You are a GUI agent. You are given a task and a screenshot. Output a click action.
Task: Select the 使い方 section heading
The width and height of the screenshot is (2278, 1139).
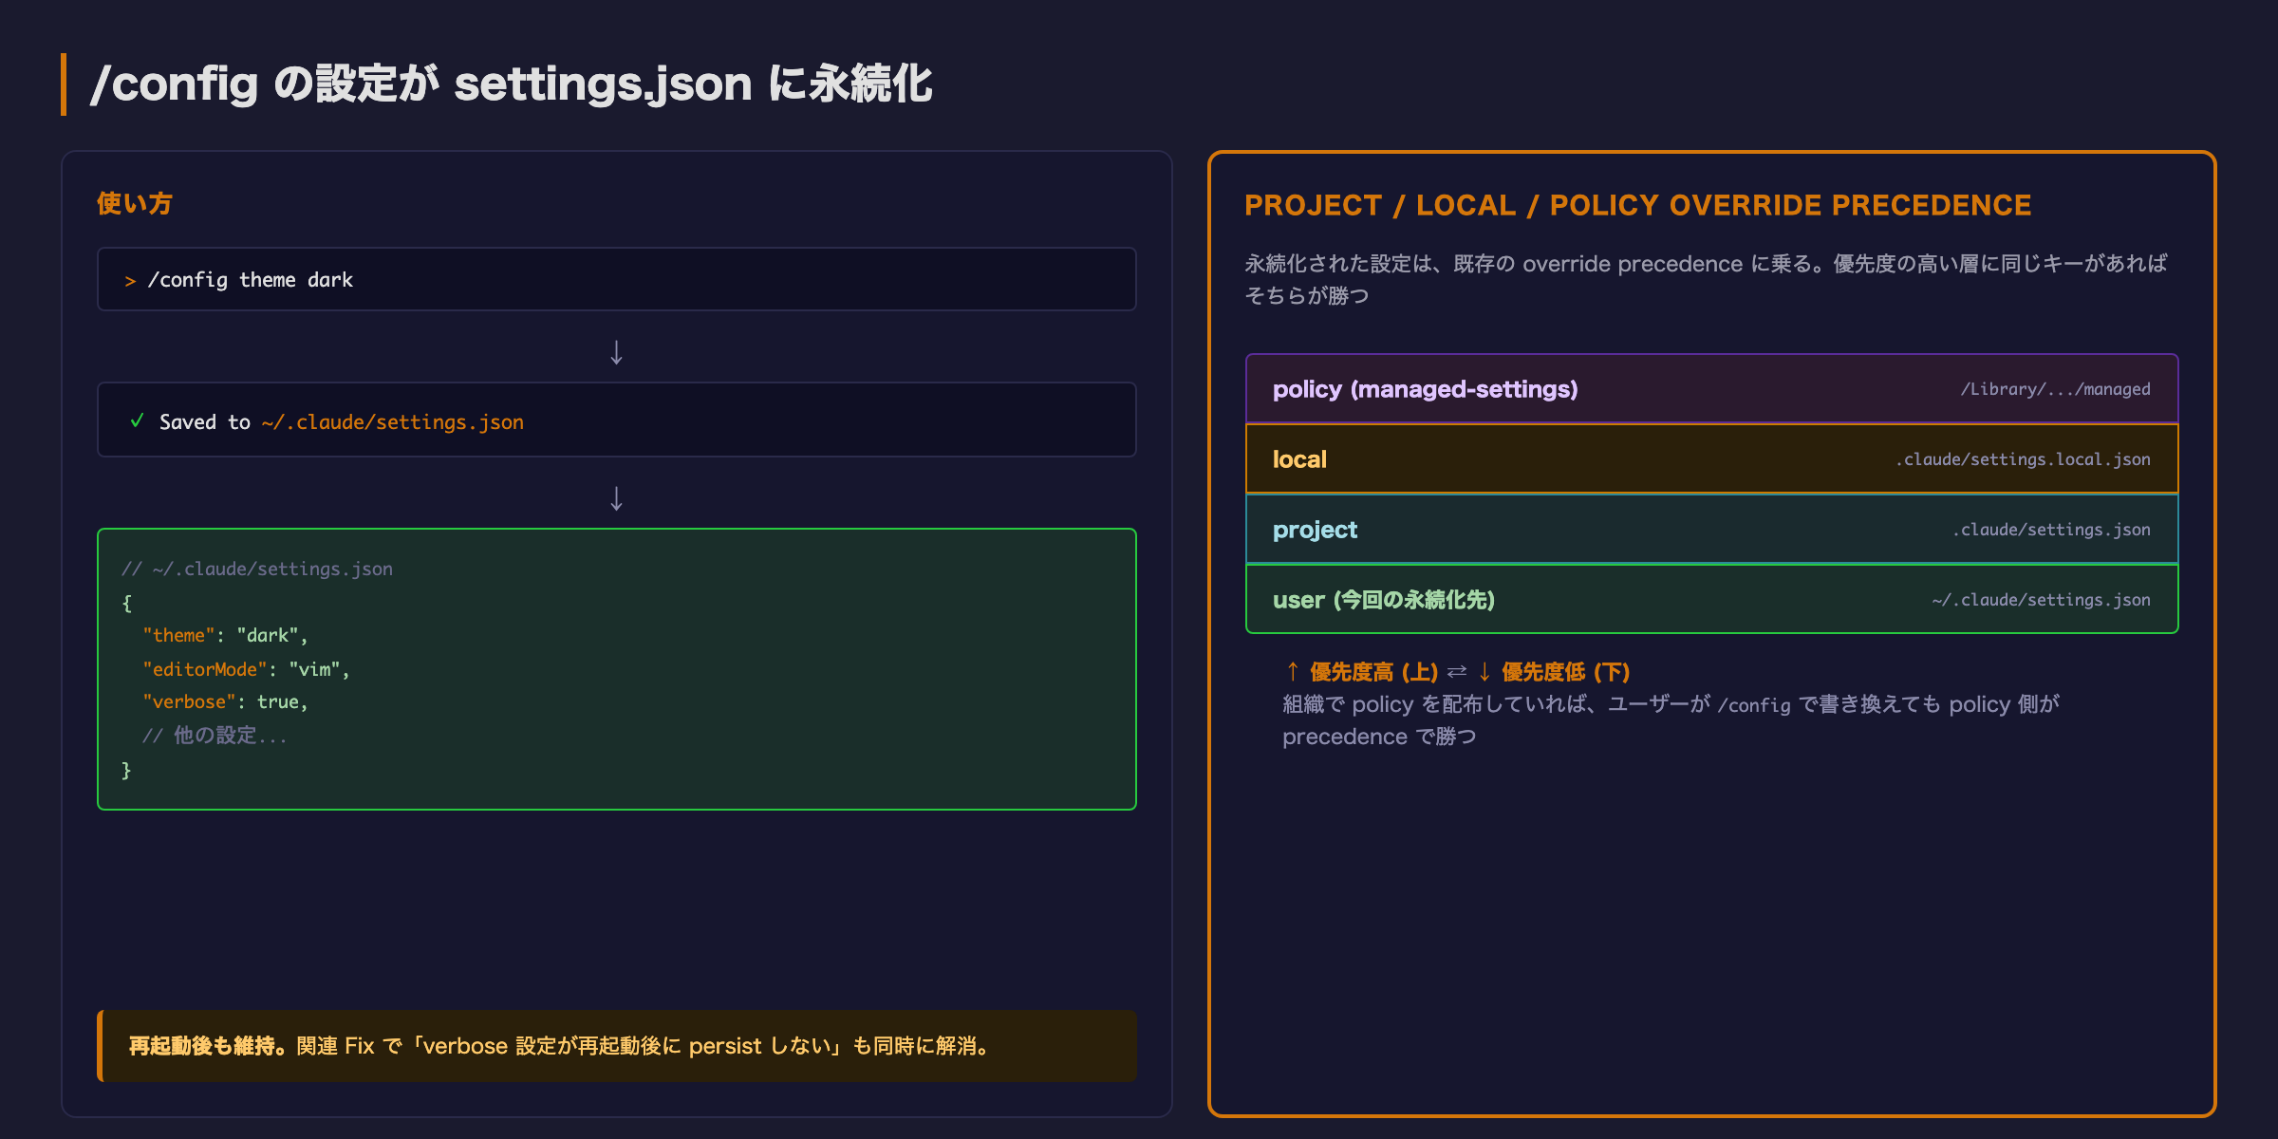pyautogui.click(x=134, y=203)
